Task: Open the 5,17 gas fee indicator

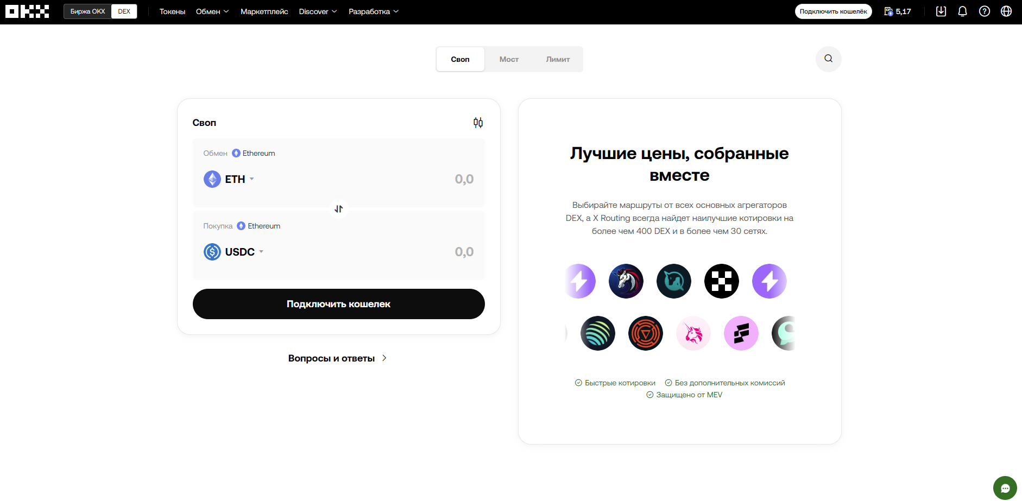Action: click(898, 11)
